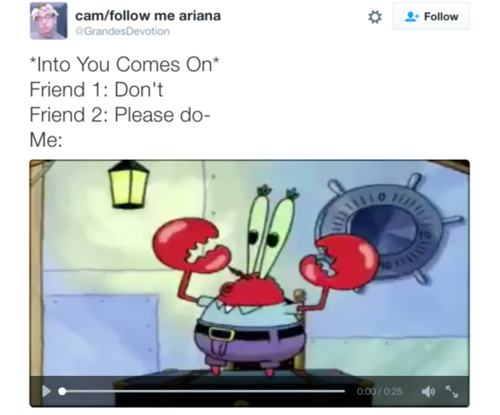Click the hanging lantern in video frame

[128, 185]
